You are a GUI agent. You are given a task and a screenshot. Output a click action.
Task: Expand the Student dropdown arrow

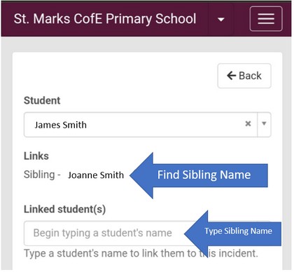tap(264, 123)
